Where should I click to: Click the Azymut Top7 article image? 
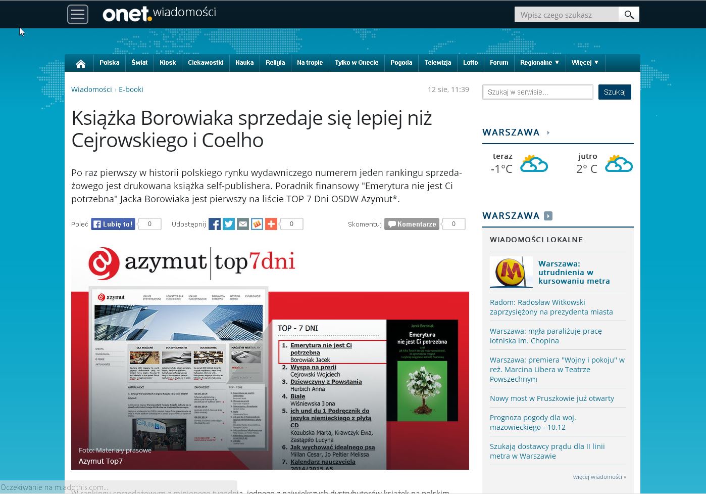(x=270, y=355)
